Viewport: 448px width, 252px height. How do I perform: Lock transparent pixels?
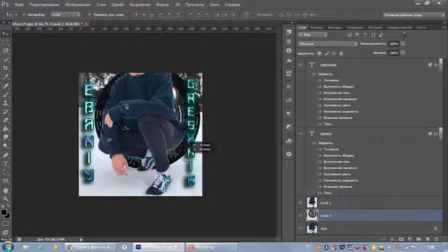(319, 53)
